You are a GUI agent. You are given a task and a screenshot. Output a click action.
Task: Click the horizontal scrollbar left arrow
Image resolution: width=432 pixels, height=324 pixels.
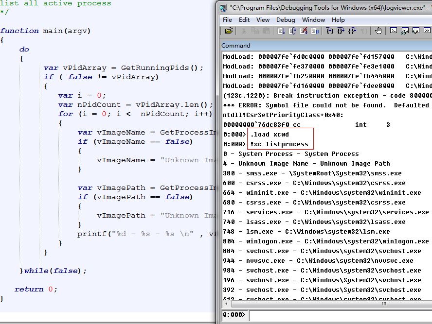pyautogui.click(x=226, y=304)
